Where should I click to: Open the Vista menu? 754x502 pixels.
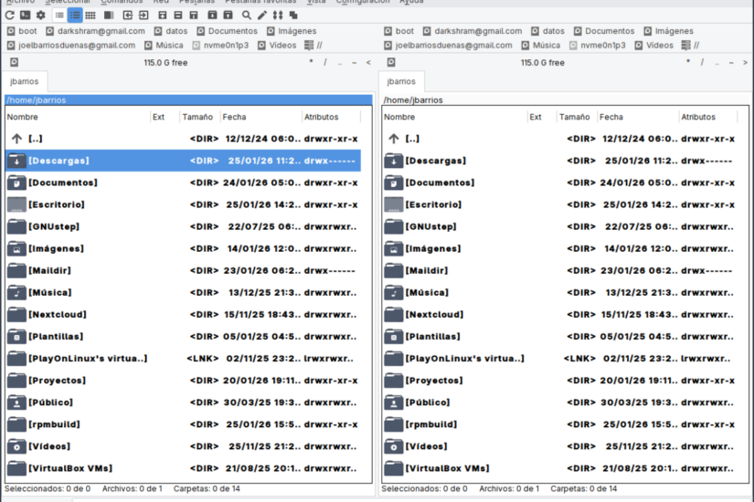(x=316, y=2)
